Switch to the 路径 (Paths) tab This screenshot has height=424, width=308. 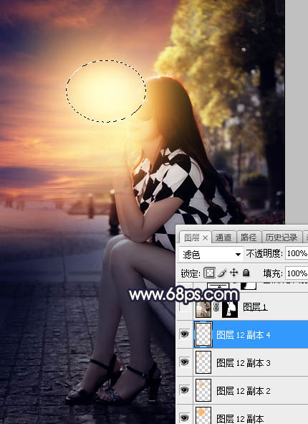click(249, 237)
